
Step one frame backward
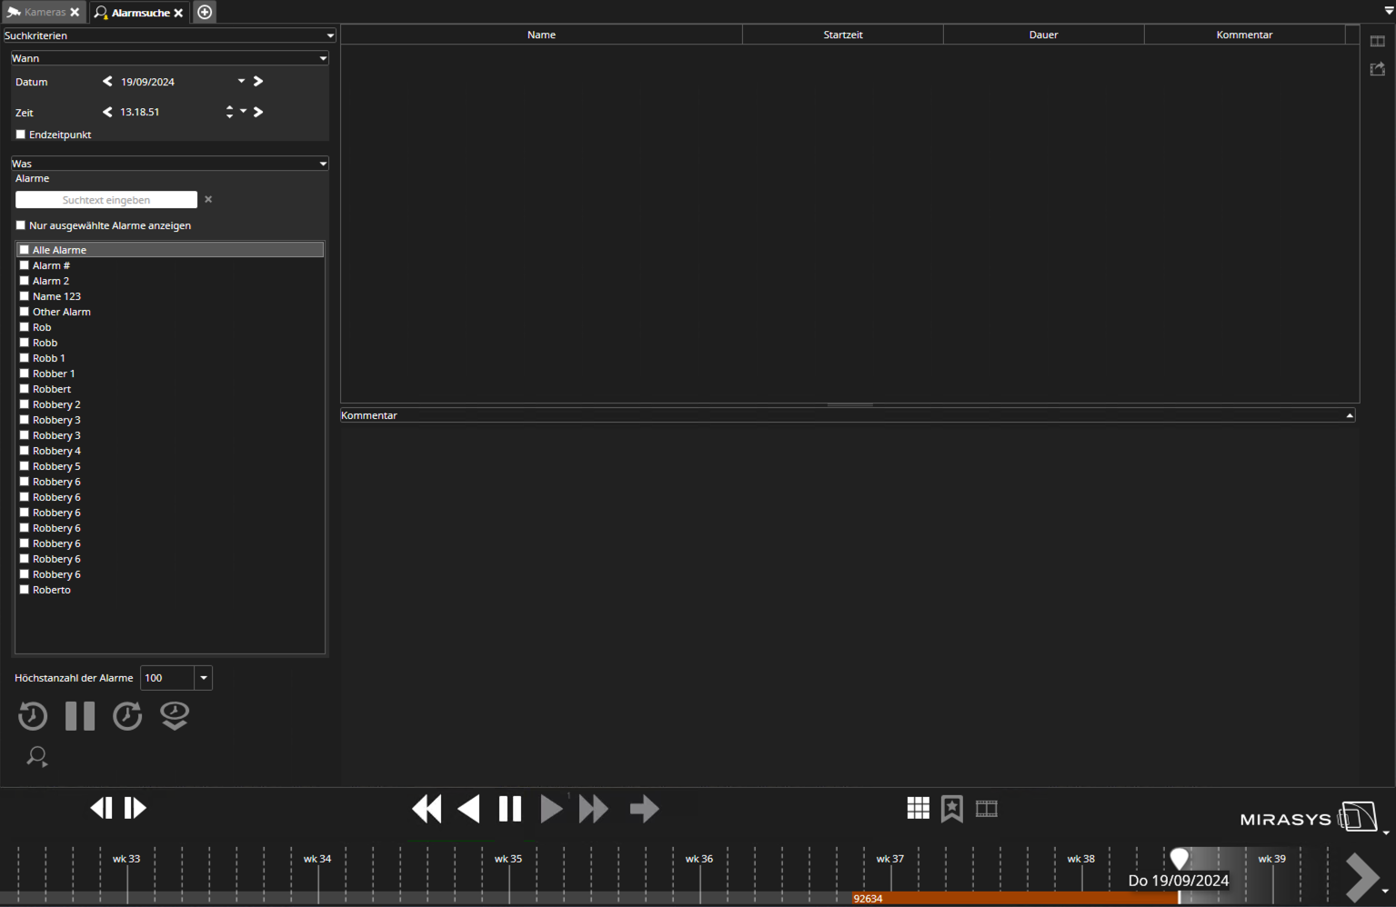[101, 808]
